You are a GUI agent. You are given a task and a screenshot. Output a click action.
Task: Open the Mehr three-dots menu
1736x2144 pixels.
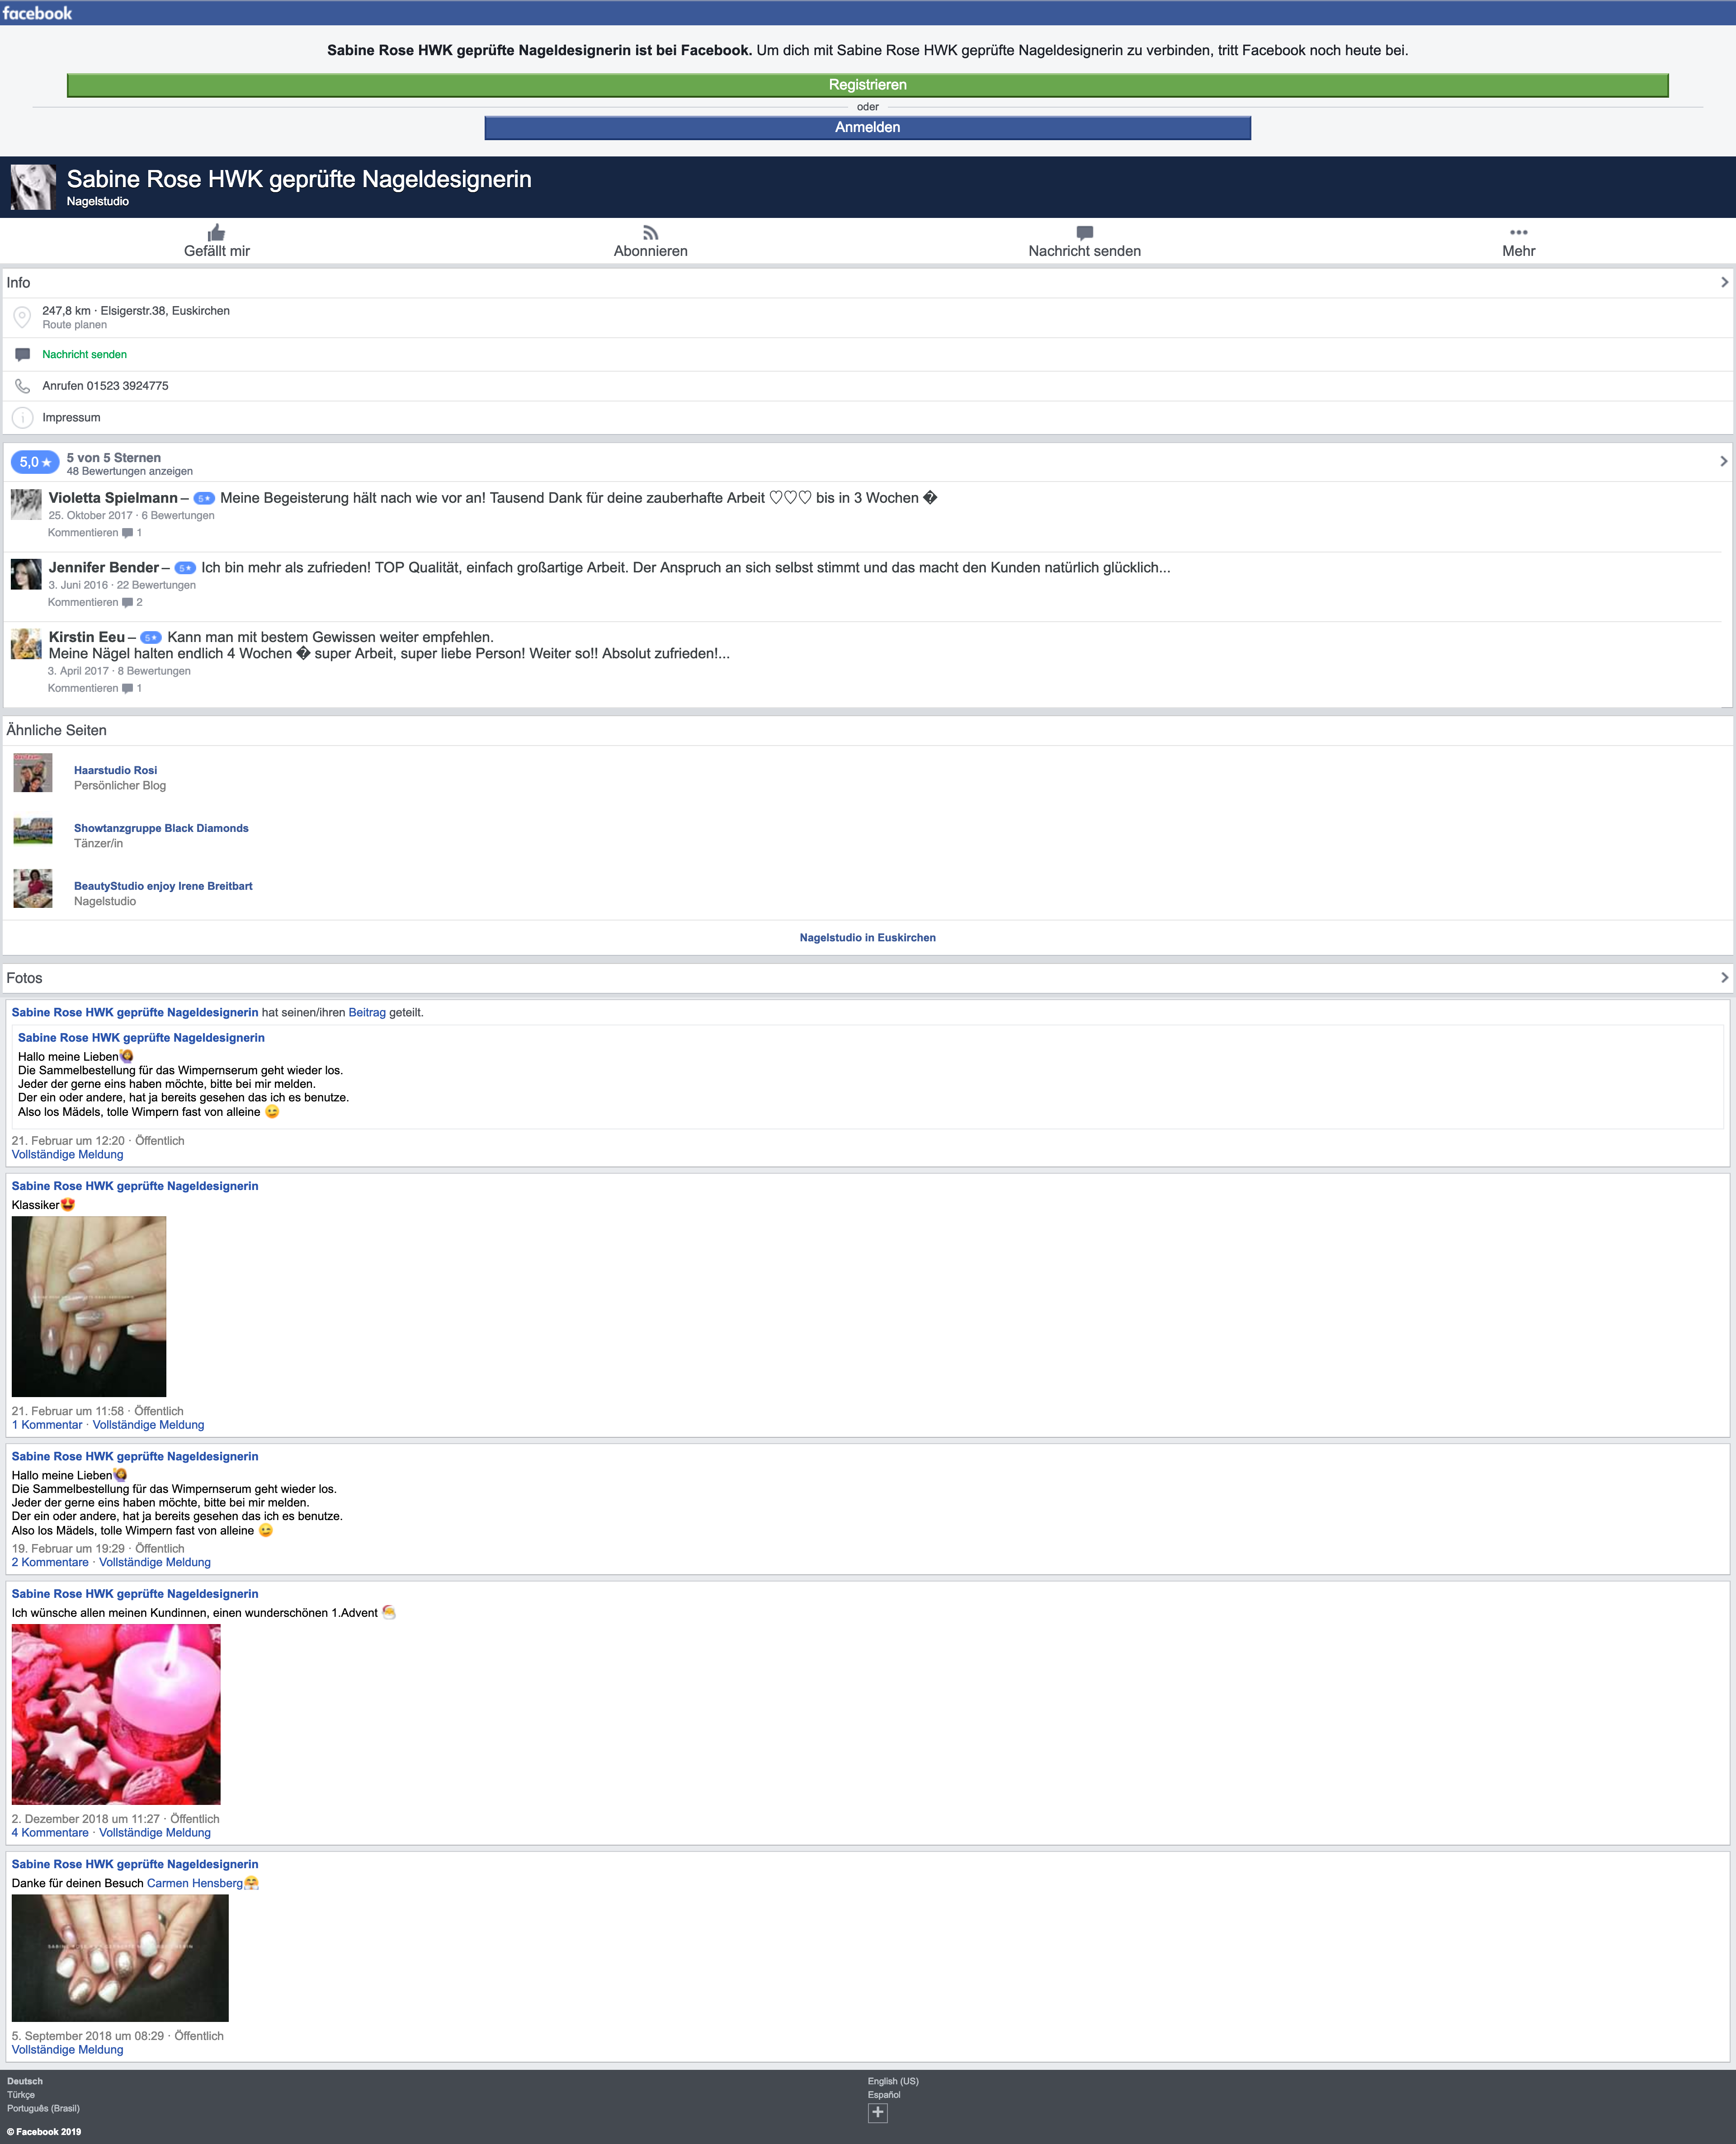pyautogui.click(x=1518, y=233)
